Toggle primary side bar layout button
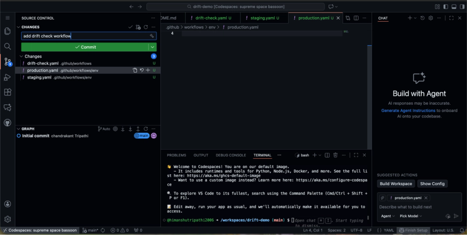This screenshot has height=235, width=467. click(446, 7)
